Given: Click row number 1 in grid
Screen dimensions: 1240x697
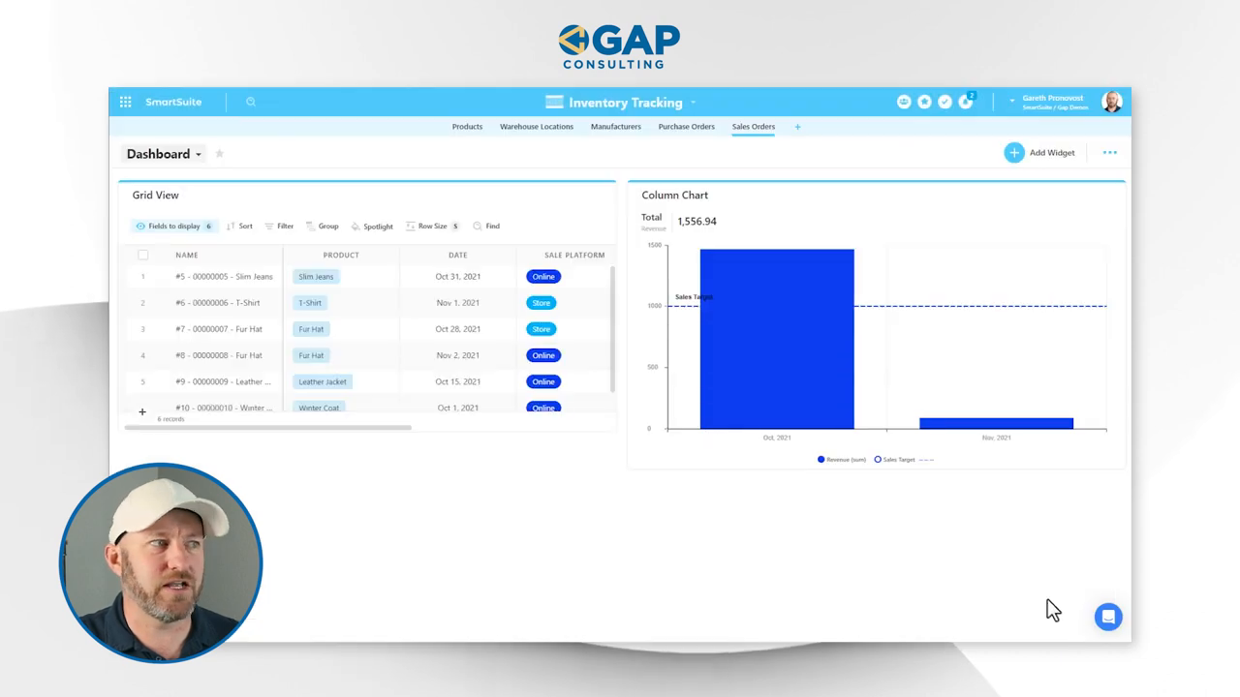Looking at the screenshot, I should click(142, 277).
